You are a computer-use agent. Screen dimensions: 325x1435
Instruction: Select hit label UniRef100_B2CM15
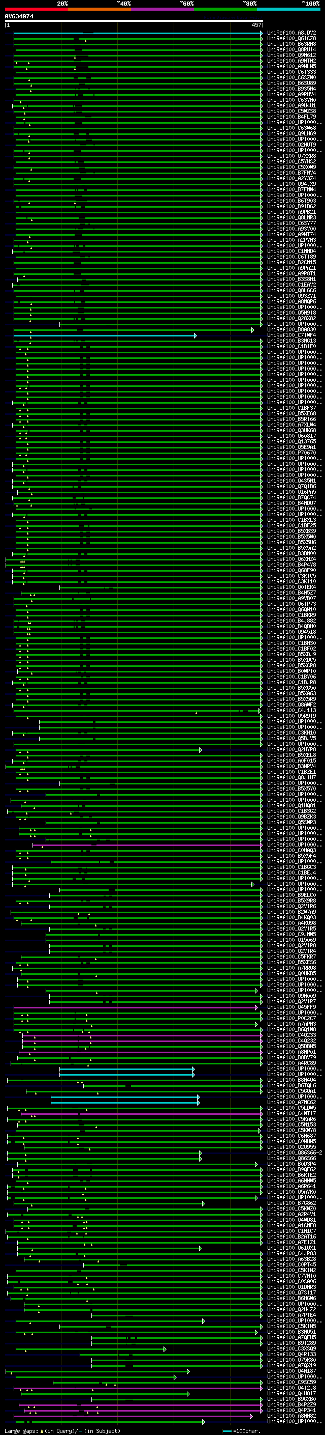pos(291,262)
